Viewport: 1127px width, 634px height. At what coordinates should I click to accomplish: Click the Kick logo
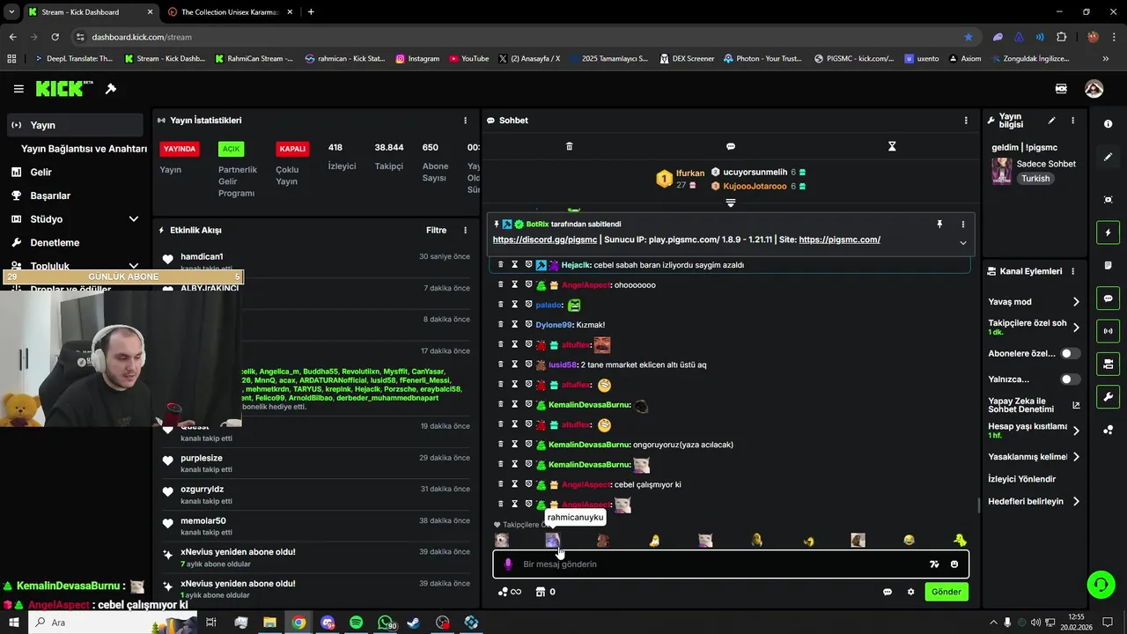pyautogui.click(x=64, y=88)
